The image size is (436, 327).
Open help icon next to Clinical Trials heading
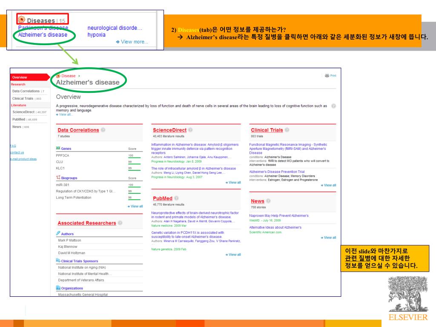tap(287, 130)
